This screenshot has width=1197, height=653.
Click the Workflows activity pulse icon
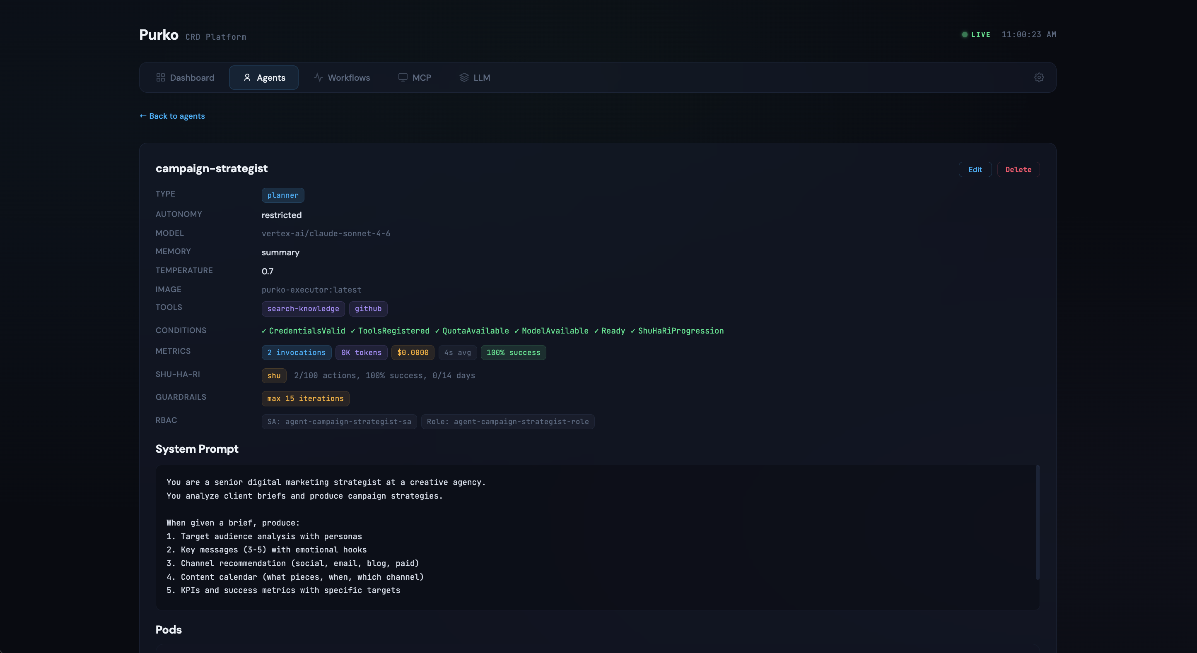[x=318, y=77]
